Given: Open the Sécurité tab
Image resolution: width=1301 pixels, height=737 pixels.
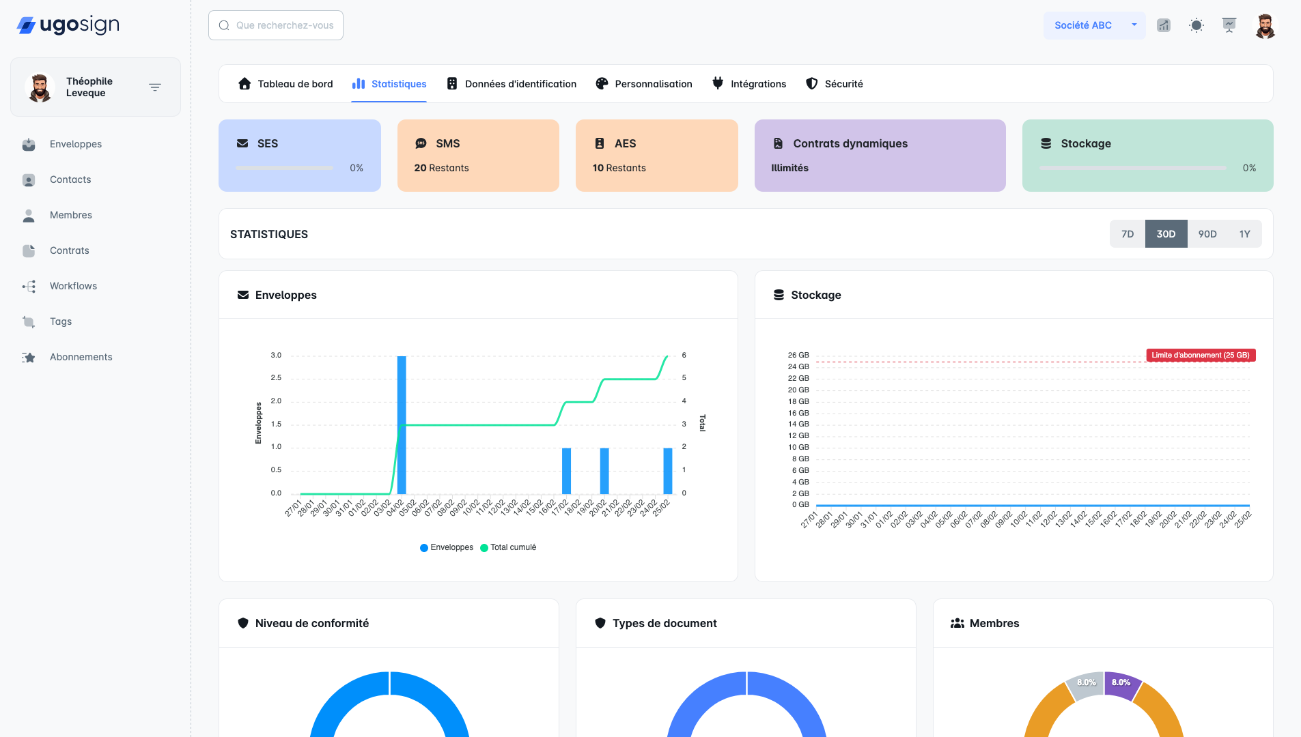Looking at the screenshot, I should 835,84.
